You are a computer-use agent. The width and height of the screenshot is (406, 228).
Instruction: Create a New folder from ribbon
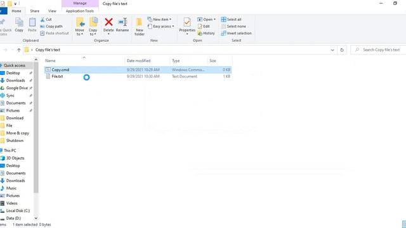140,27
